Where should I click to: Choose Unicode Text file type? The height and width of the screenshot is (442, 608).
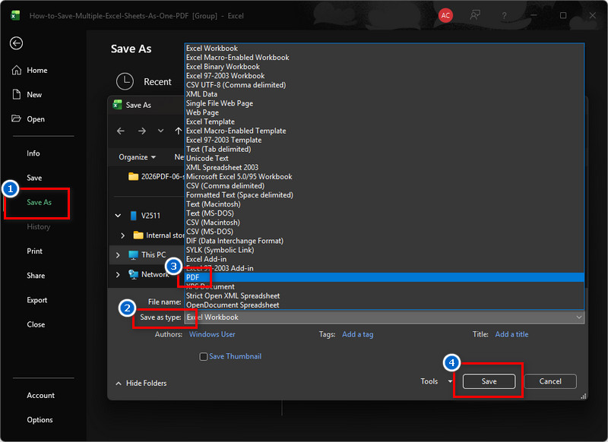[385, 158]
